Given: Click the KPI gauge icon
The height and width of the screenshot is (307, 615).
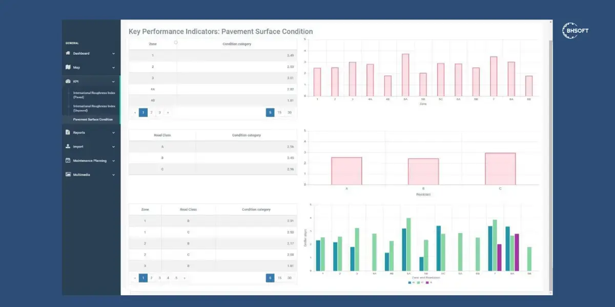Looking at the screenshot, I should tap(68, 81).
